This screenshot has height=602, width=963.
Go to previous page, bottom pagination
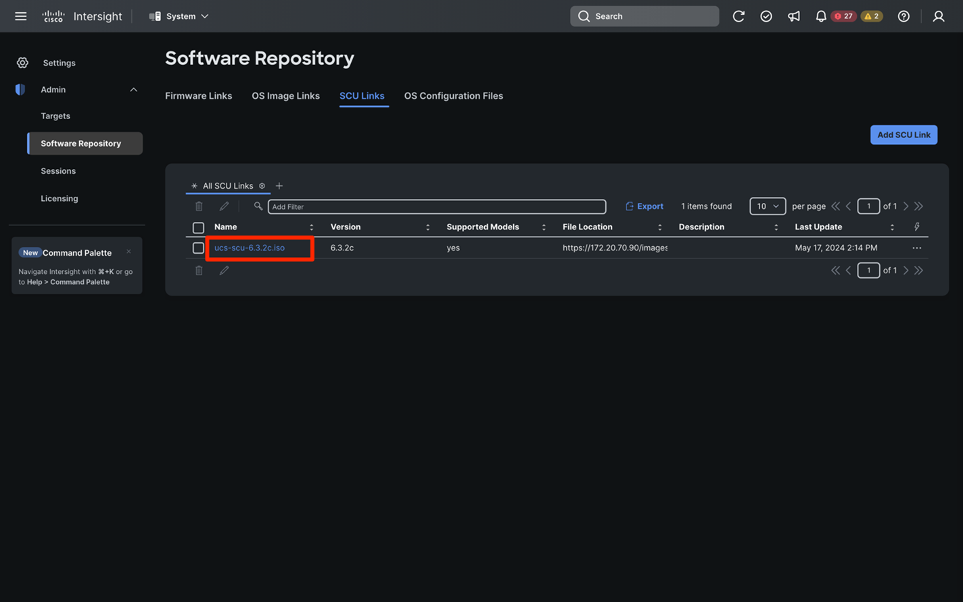[849, 271]
